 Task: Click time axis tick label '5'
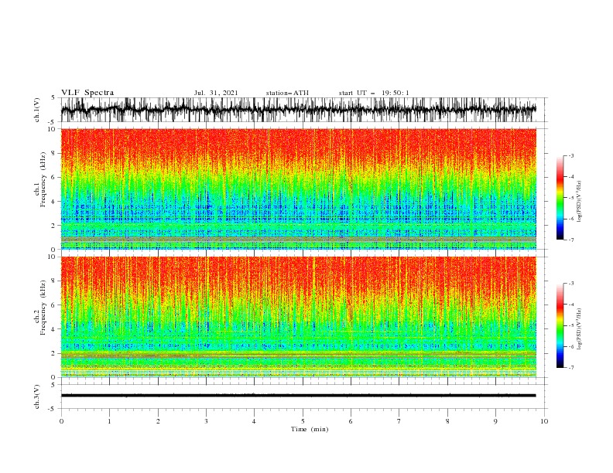click(303, 421)
